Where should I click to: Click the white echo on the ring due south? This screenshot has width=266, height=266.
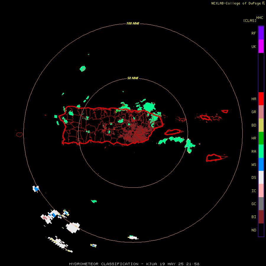tap(133, 237)
